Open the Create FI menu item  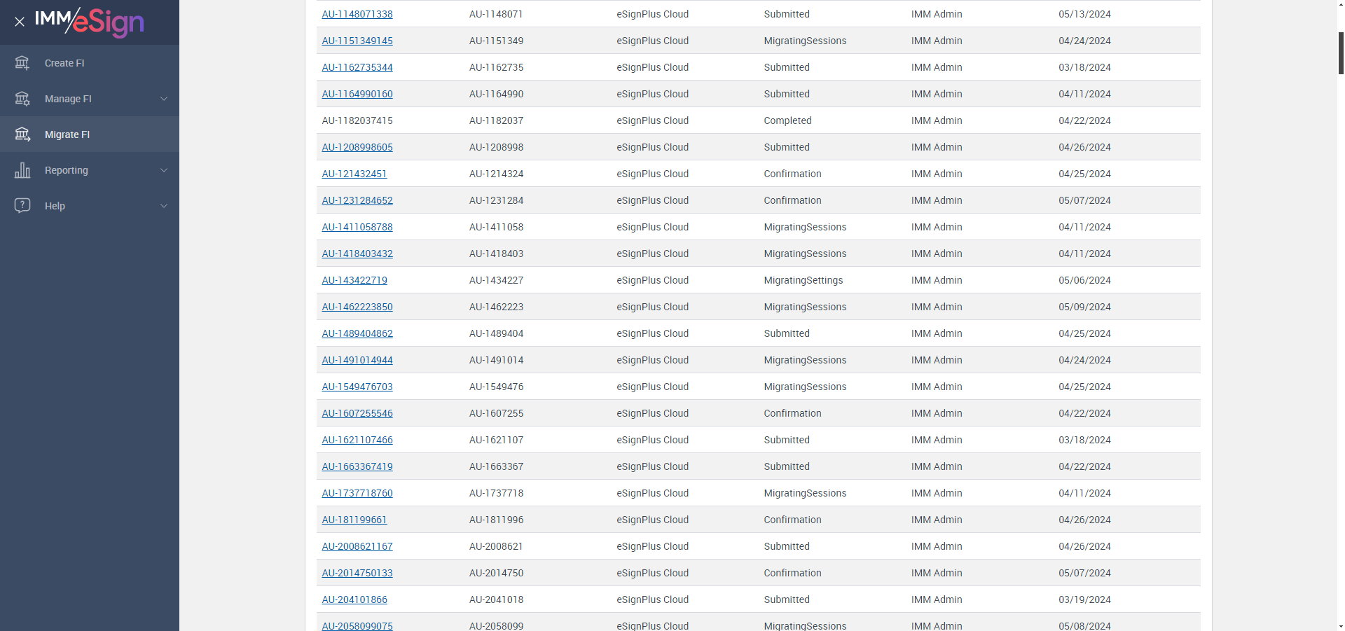pos(90,63)
